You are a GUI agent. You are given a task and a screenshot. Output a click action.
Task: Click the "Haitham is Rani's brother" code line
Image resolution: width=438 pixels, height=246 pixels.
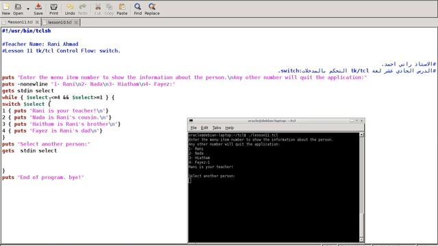click(x=62, y=124)
